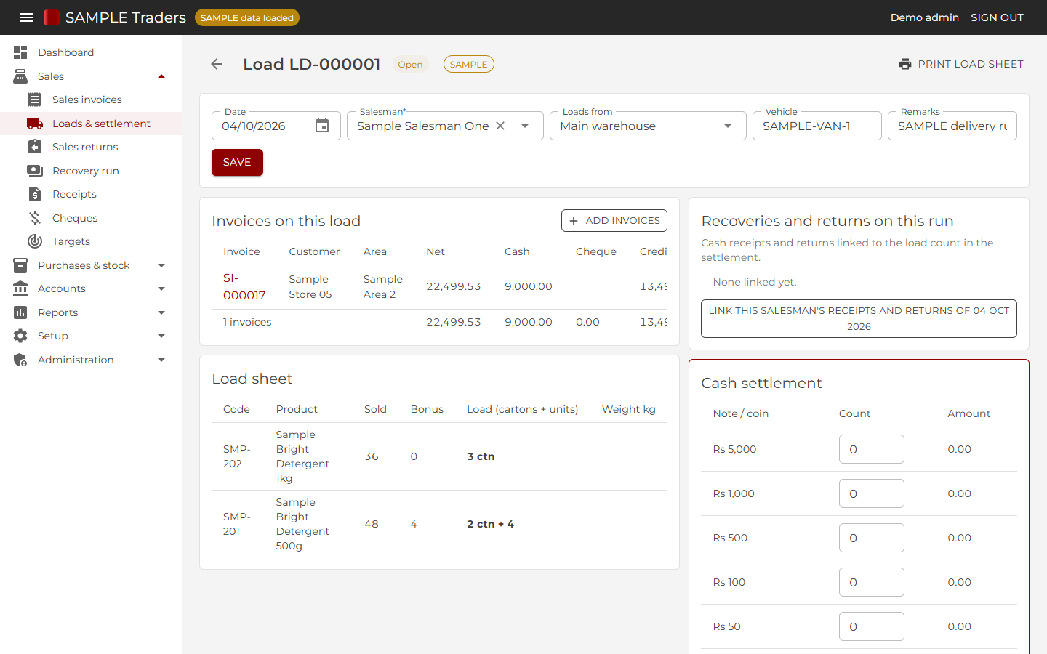
Task: Open the date picker calendar icon
Action: [322, 126]
